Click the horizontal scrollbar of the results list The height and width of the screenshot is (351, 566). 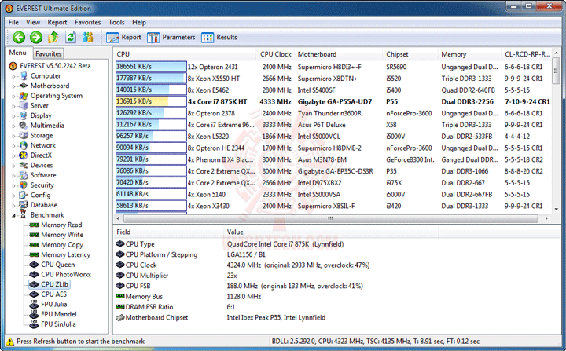tap(330, 218)
